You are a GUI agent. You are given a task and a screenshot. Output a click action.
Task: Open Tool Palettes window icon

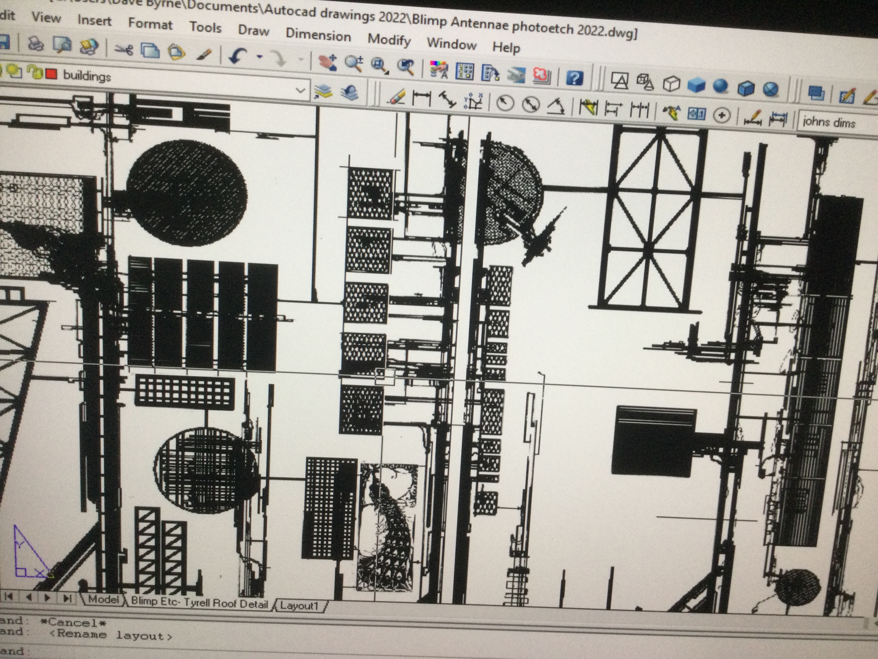490,73
